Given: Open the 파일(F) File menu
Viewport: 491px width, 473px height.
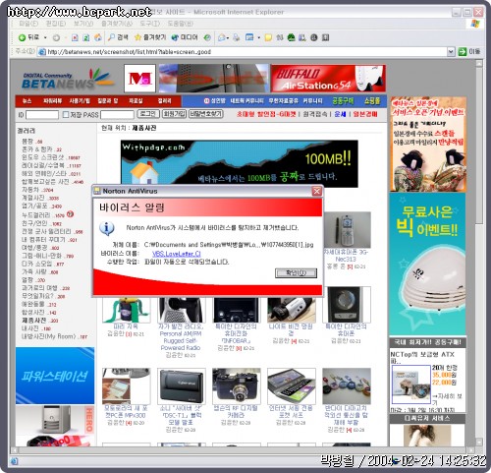Looking at the screenshot, I should click(x=28, y=24).
